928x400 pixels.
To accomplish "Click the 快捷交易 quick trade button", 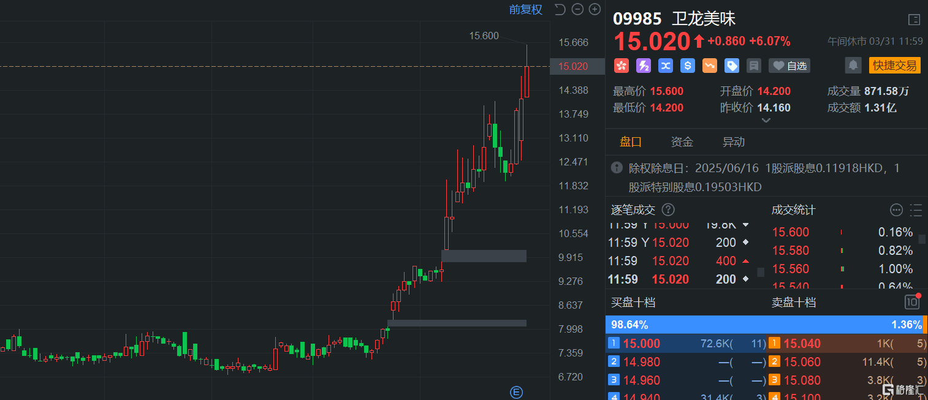I will 894,66.
